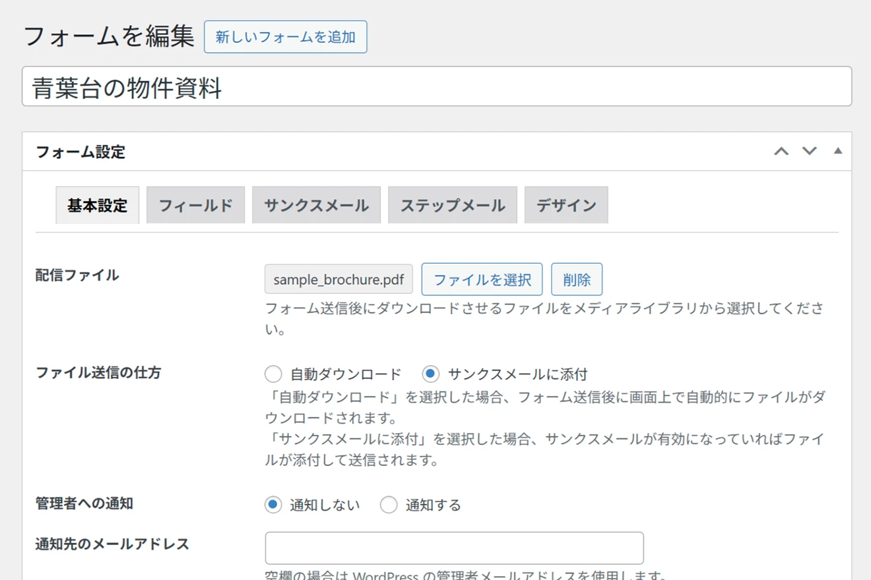Click the フォーム設定 panel header title
The height and width of the screenshot is (580, 871).
(81, 152)
